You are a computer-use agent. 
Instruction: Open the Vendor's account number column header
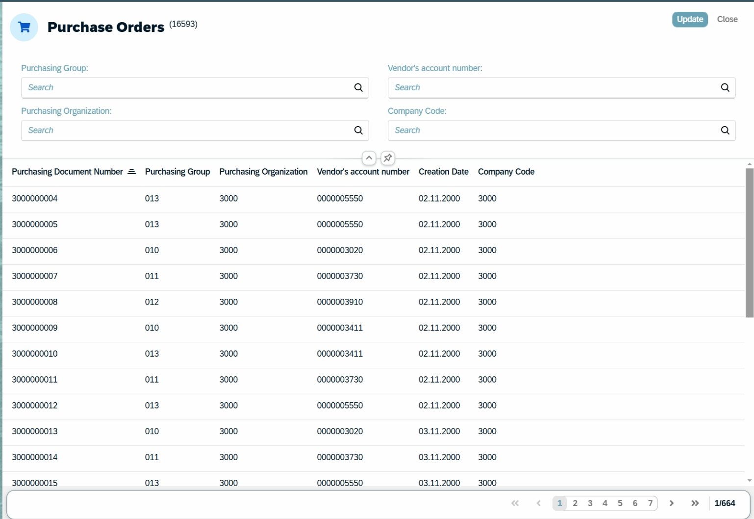(363, 172)
